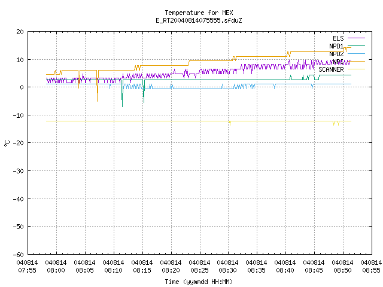Click the x-axis tick label 08:10
The height and width of the screenshot is (287, 383).
coord(113,270)
